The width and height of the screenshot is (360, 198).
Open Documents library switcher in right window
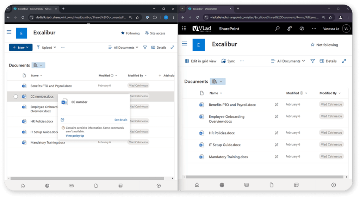click(218, 81)
